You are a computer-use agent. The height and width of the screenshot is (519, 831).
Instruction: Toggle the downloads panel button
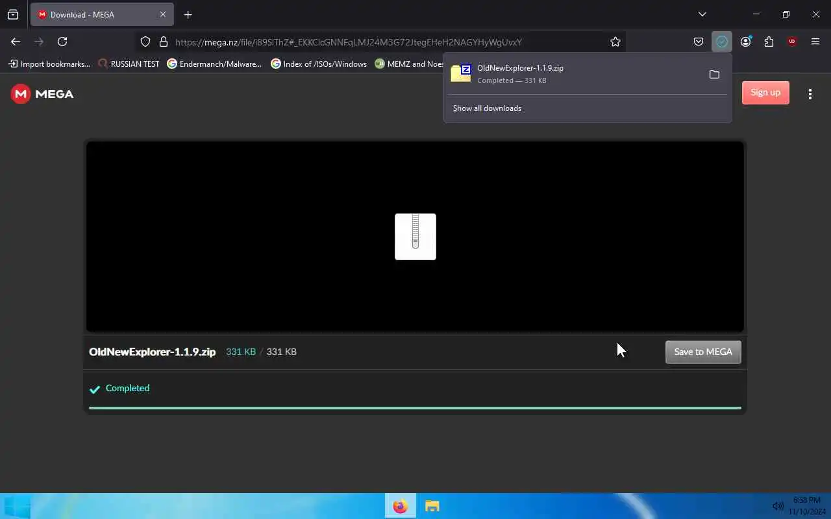point(722,42)
